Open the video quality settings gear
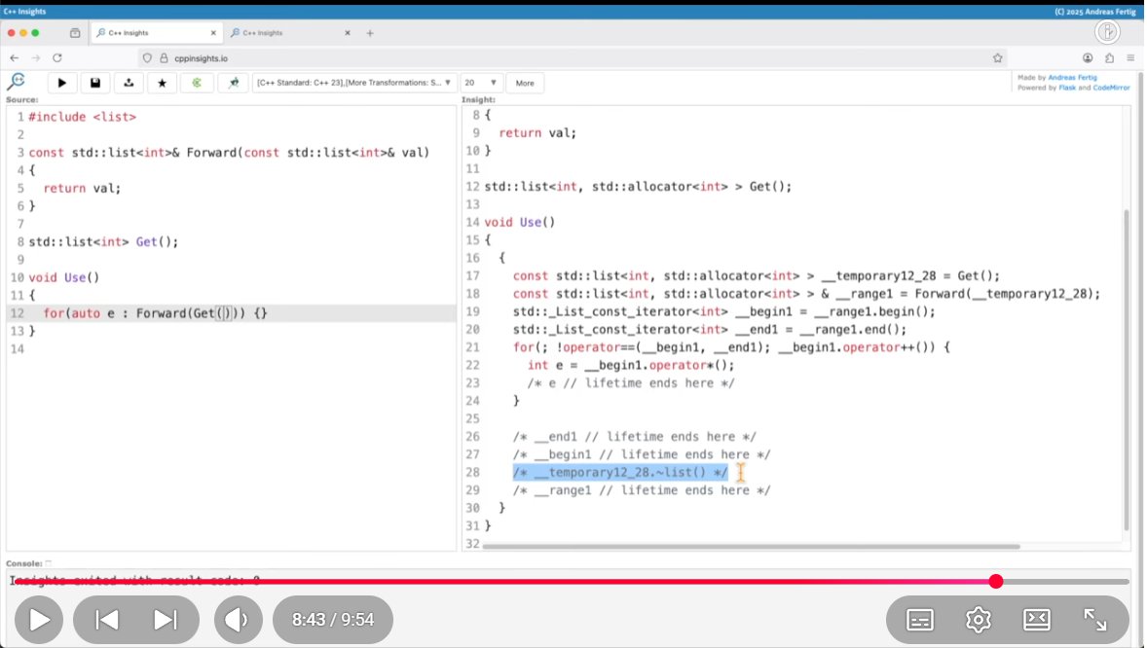This screenshot has width=1147, height=648. (978, 619)
